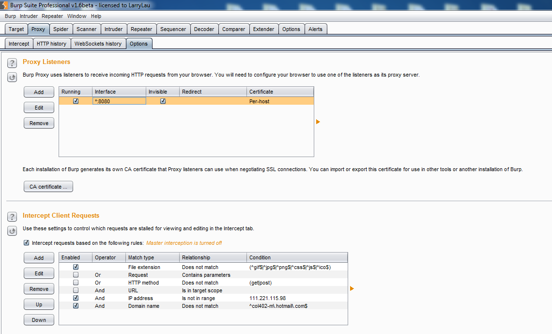Enable the HTTP method rule checkbox

76,283
